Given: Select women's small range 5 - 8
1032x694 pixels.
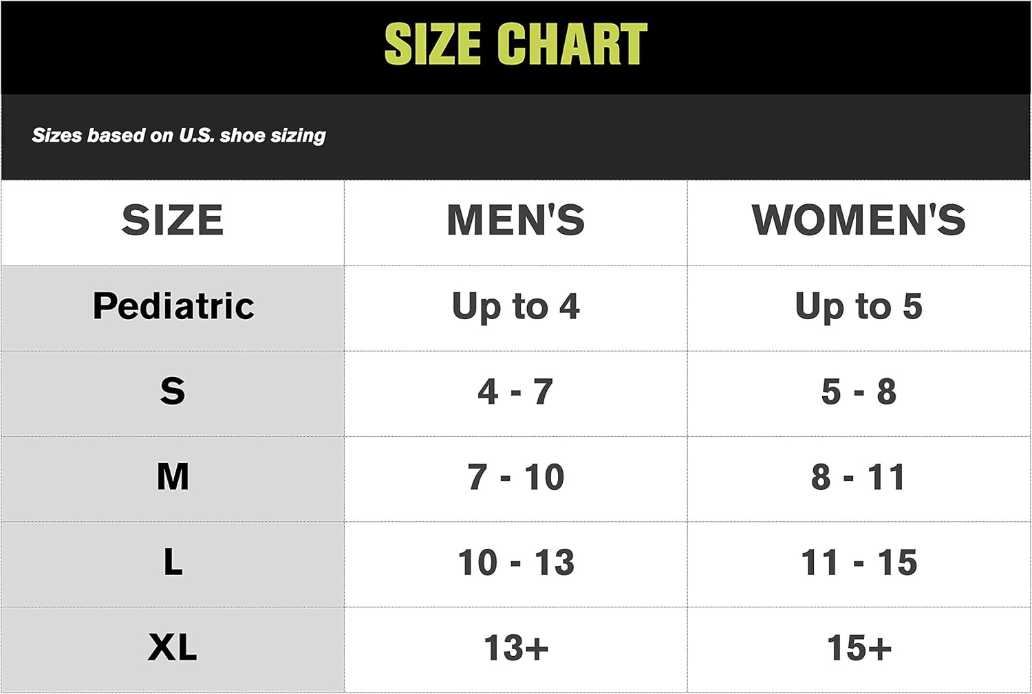Looking at the screenshot, I should click(859, 392).
